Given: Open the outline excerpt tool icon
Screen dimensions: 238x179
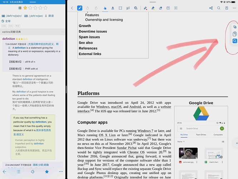Looking at the screenshot, I should pyautogui.click(x=176, y=8).
